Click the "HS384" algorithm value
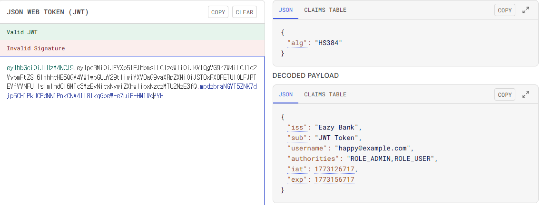The width and height of the screenshot is (541, 205). coord(328,43)
